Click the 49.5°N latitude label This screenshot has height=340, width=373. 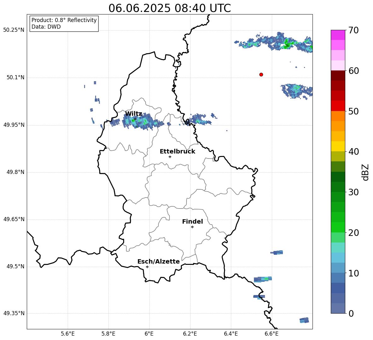click(15, 266)
